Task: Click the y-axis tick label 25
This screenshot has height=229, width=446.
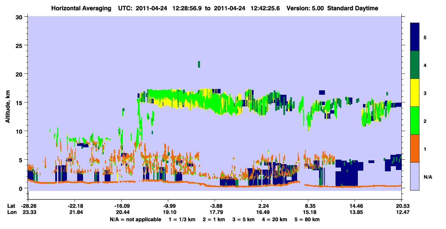Action: [x=19, y=45]
